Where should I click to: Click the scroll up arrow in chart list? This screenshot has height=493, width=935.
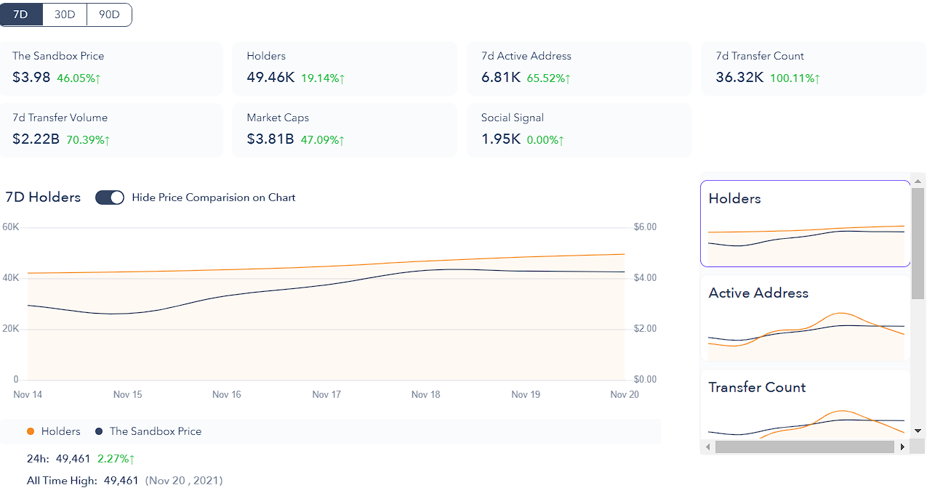click(918, 181)
